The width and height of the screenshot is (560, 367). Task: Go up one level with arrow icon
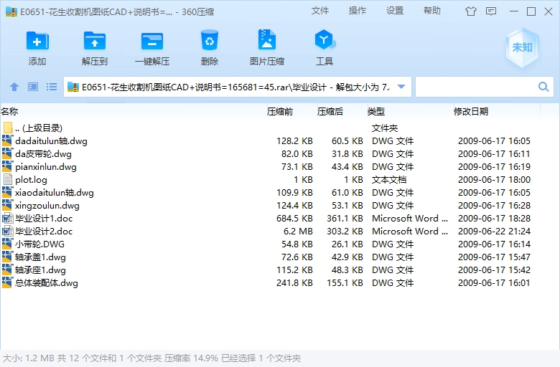click(14, 87)
